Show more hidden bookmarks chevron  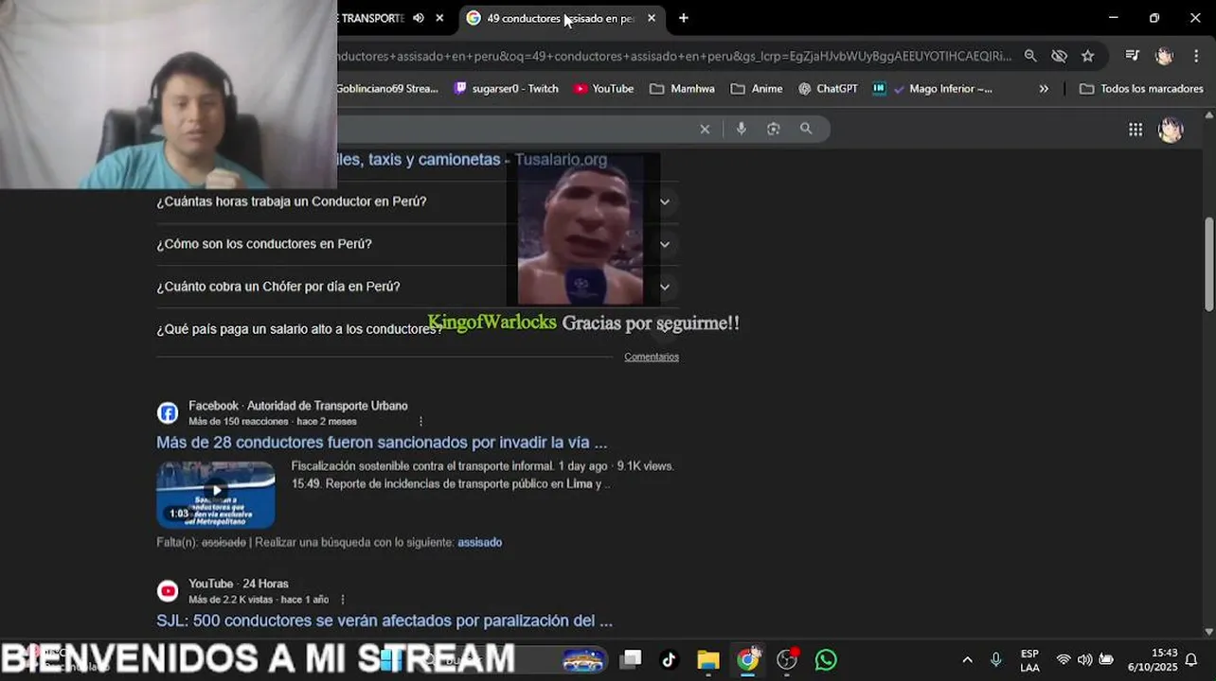click(x=1044, y=89)
